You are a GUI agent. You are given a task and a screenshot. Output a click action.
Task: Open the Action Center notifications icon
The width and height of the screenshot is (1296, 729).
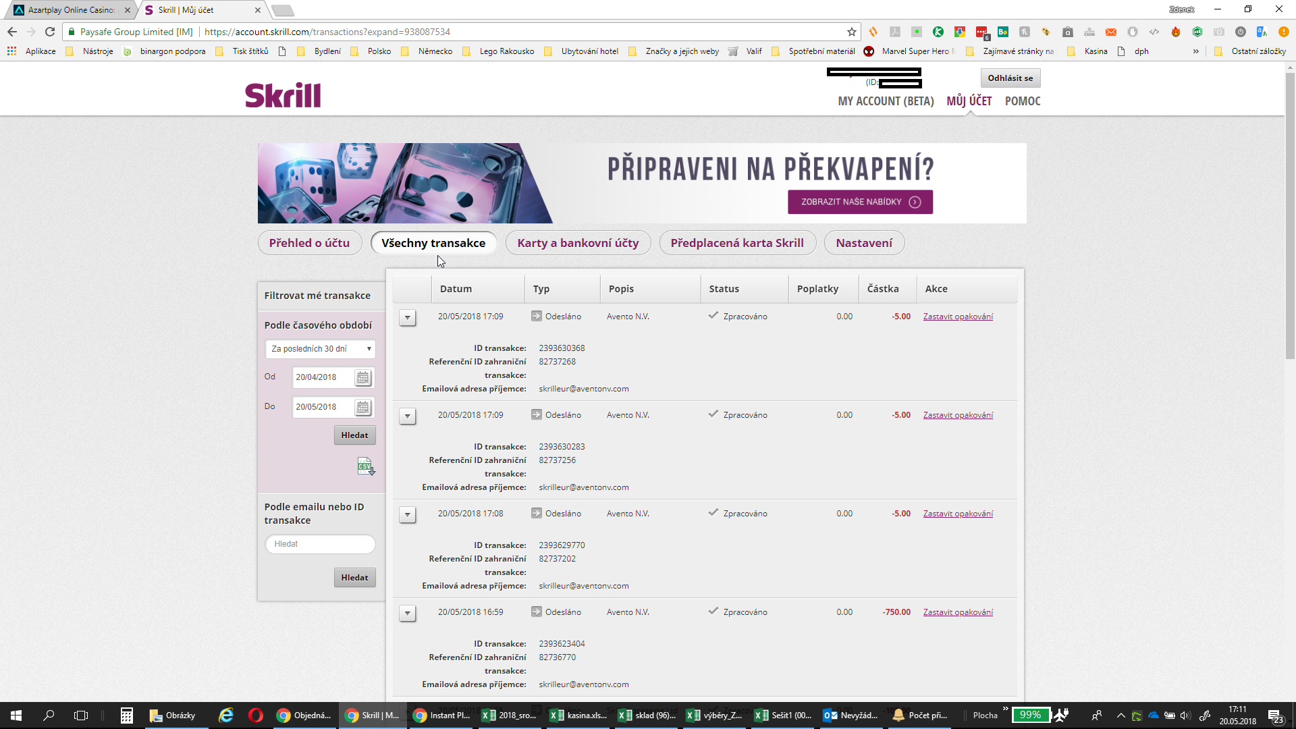(x=1275, y=715)
